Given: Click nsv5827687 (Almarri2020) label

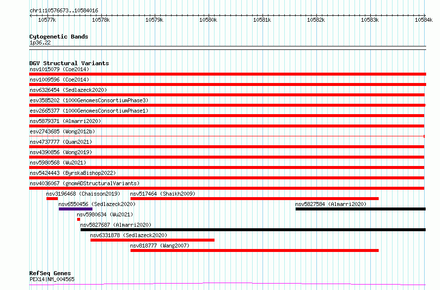Looking at the screenshot, I should click(x=116, y=225).
